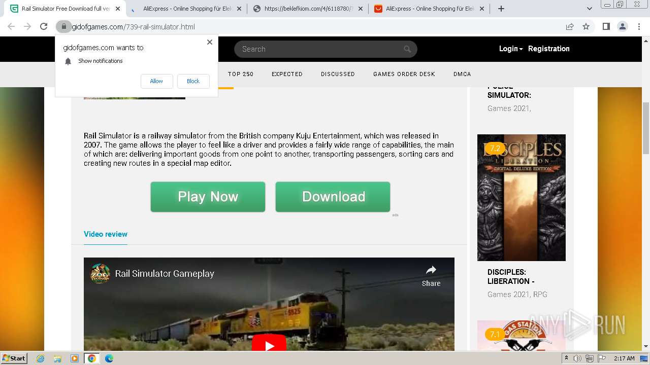Viewport: 650px width, 365px height.
Task: Open the GAMES ORDER DESK menu item
Action: [x=404, y=74]
